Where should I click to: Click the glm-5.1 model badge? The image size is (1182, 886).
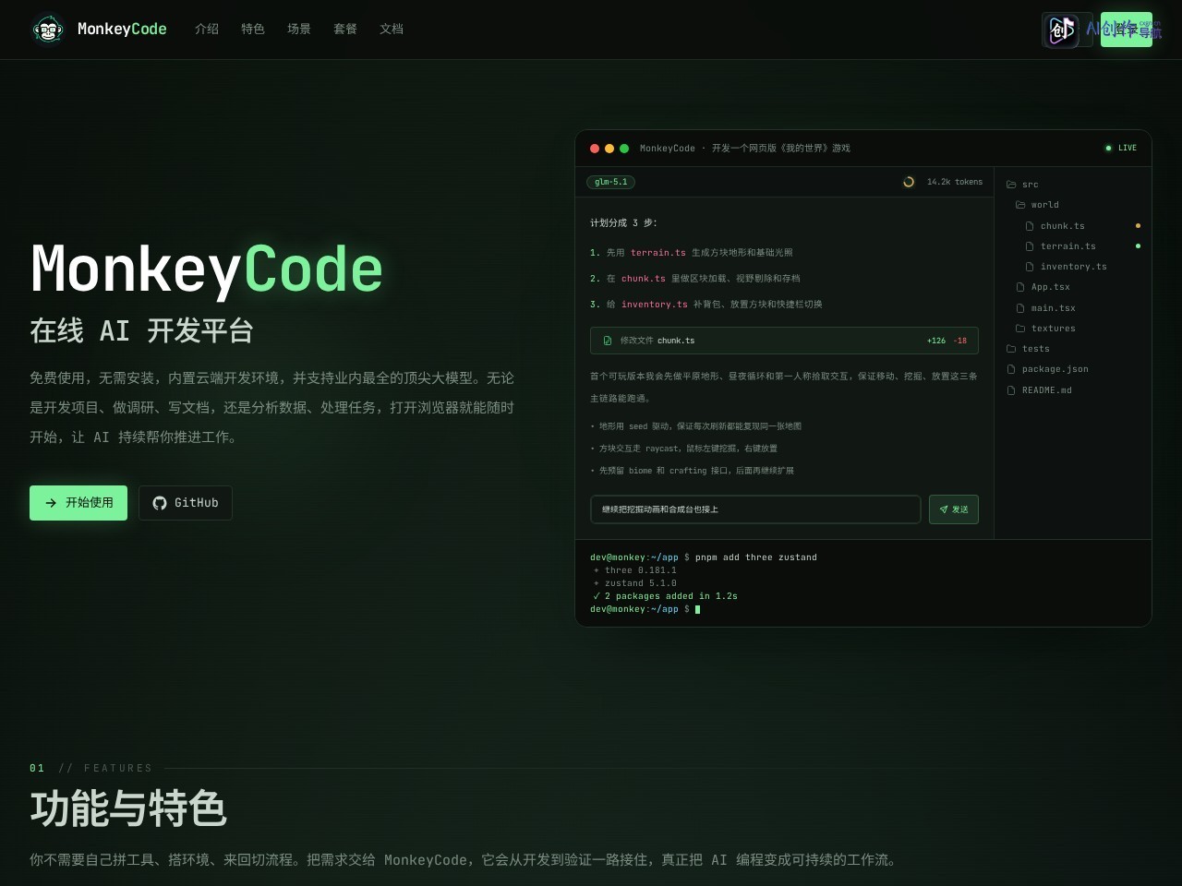pyautogui.click(x=610, y=182)
